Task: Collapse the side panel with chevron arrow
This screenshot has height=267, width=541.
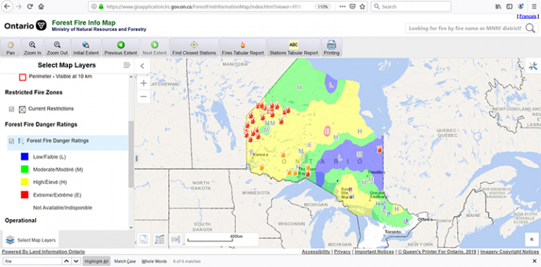Action: coord(142,66)
